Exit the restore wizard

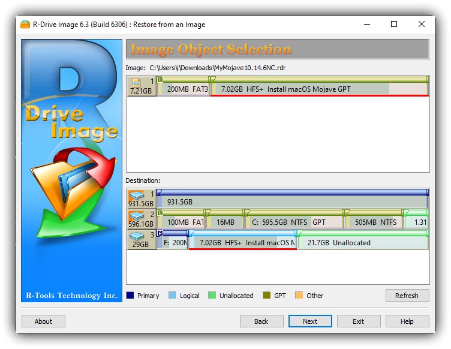[359, 321]
